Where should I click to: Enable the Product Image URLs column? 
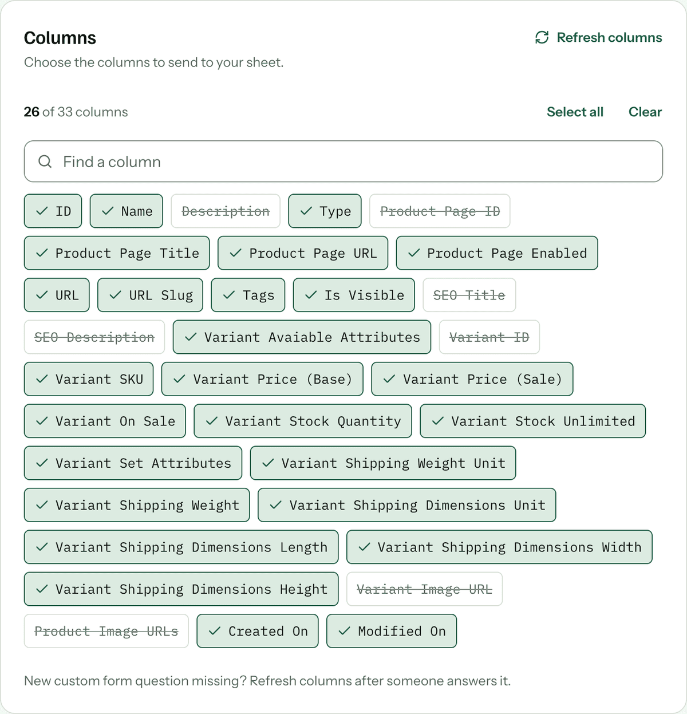[x=106, y=631]
